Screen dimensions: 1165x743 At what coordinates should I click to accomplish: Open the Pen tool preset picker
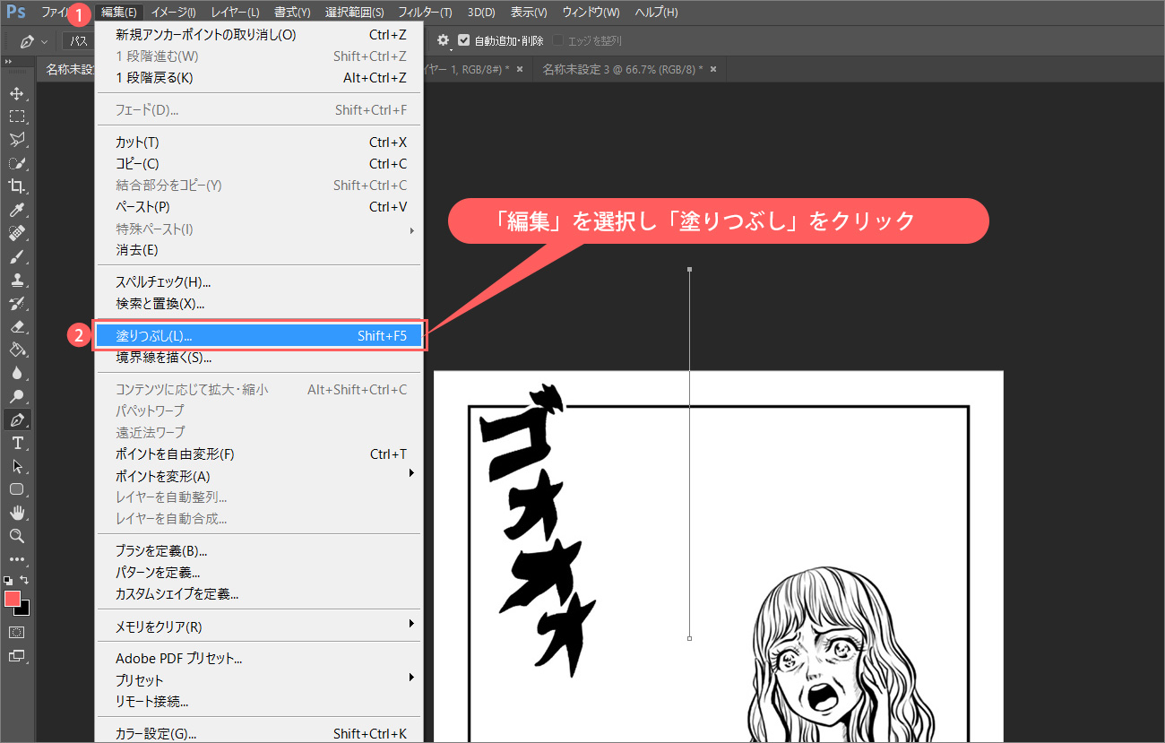point(34,41)
